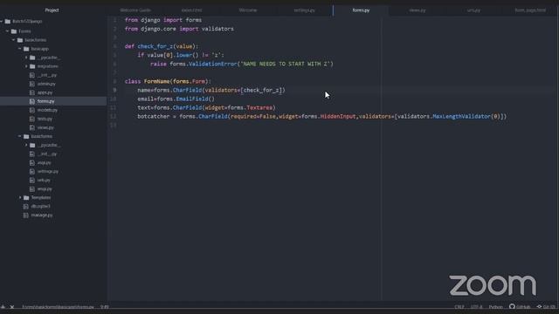Click the GitHub icon in status bar
The image size is (559, 314).
coord(512,306)
